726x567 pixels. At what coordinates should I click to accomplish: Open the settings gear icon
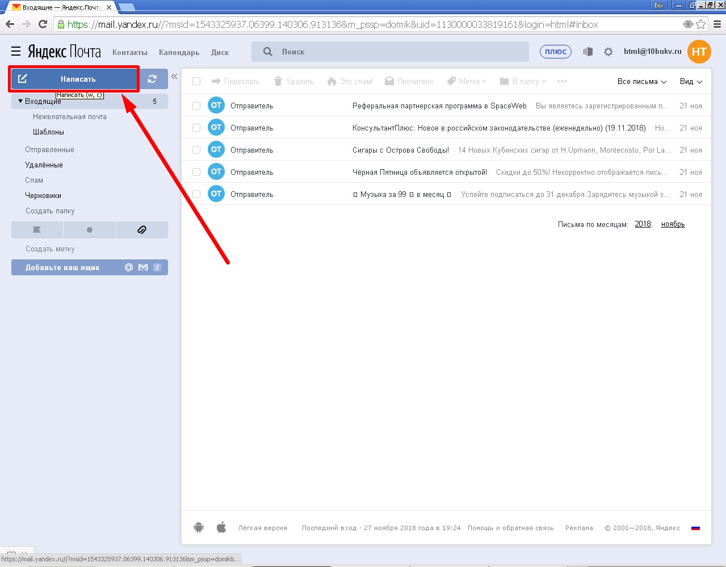click(x=609, y=52)
